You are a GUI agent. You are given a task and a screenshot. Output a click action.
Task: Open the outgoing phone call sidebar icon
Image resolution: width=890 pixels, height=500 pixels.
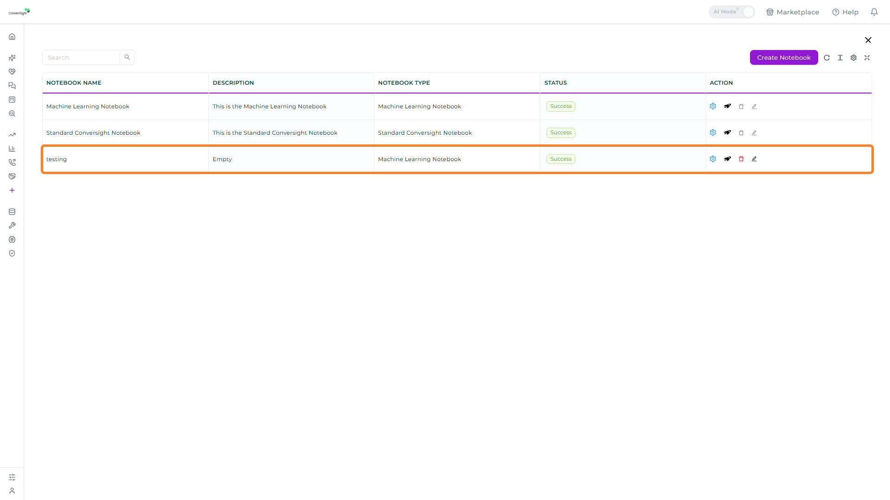coord(12,162)
